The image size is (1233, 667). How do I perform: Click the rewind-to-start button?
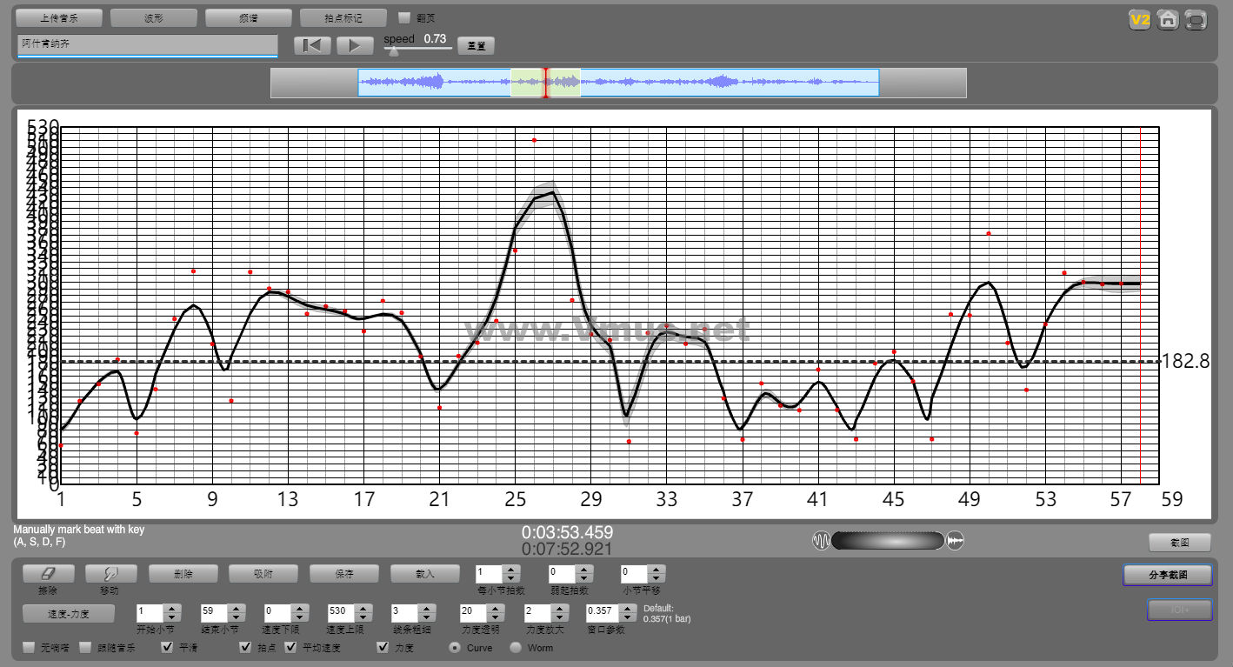tap(312, 46)
